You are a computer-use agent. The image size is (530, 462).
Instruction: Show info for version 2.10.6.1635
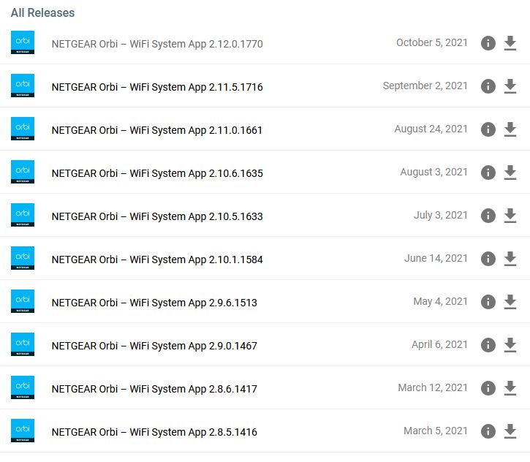[x=488, y=173]
